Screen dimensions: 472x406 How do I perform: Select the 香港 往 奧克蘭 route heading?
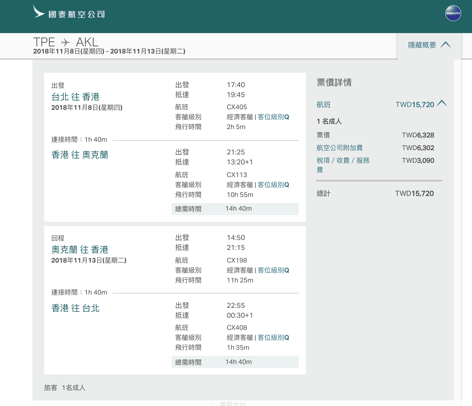click(80, 155)
